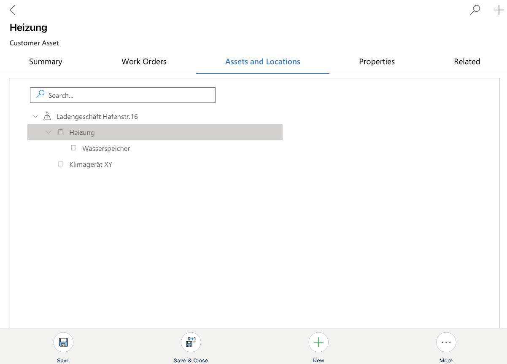The height and width of the screenshot is (364, 507).
Task: Click the asset icon next to Heizung
Action: [x=60, y=132]
